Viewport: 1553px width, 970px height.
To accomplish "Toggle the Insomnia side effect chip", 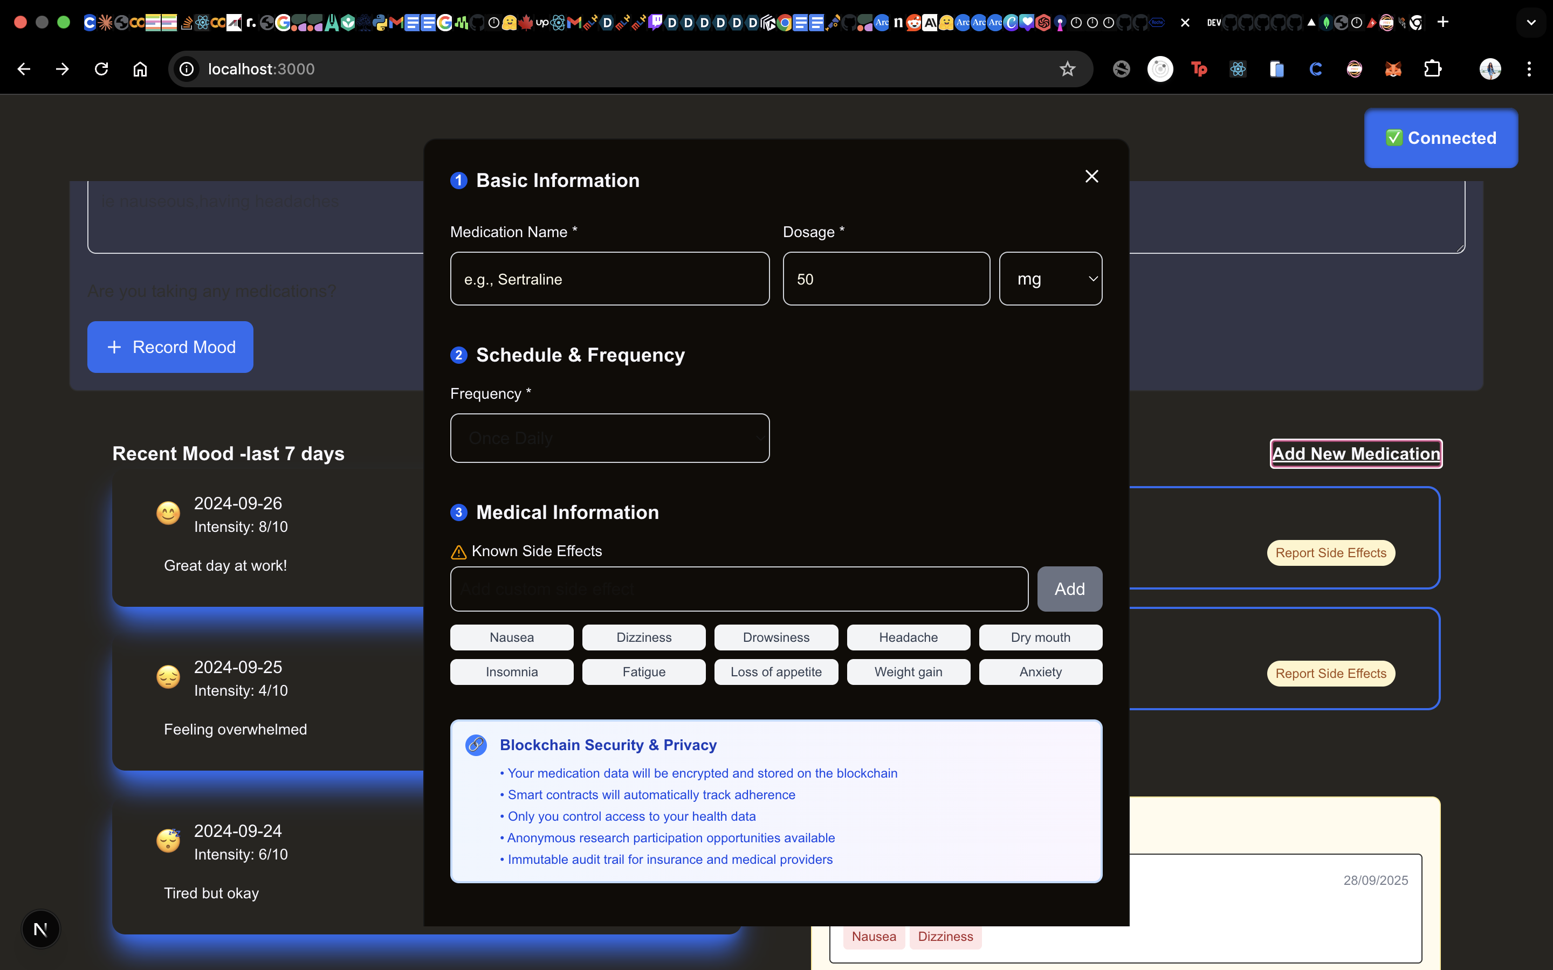I will [511, 671].
